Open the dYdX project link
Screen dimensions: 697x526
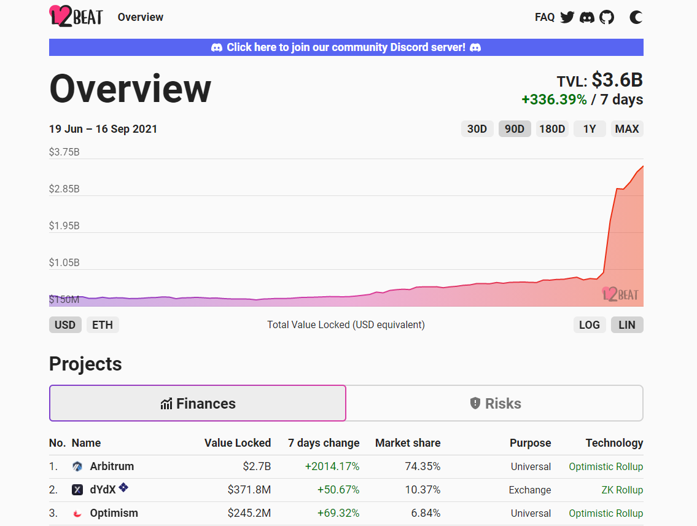(x=103, y=490)
